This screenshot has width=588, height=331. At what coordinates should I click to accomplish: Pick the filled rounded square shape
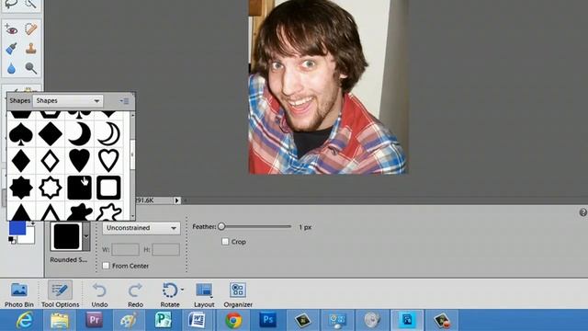[80, 188]
